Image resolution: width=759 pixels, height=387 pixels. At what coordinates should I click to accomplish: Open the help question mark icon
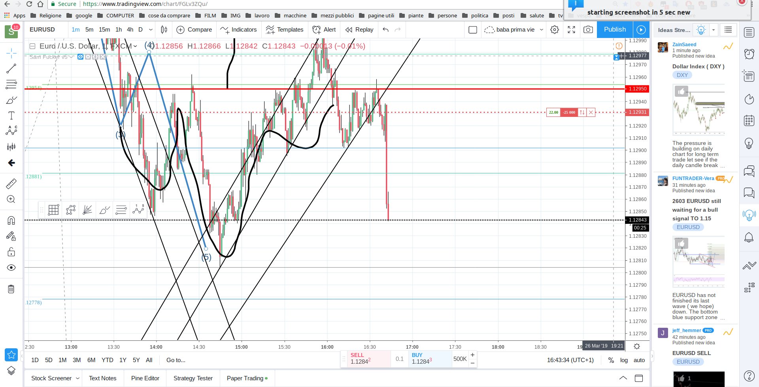[x=749, y=376]
